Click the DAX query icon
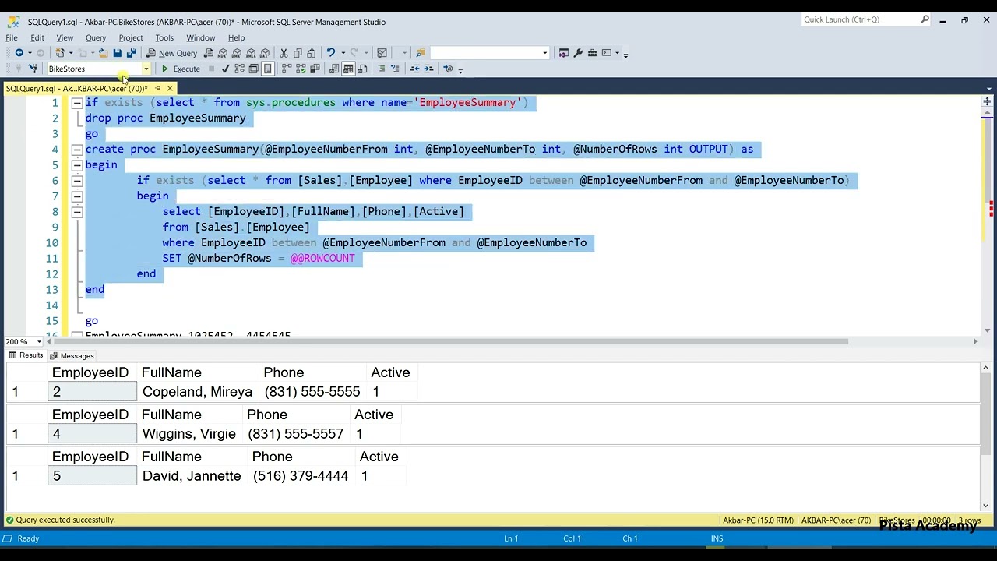 [x=265, y=53]
